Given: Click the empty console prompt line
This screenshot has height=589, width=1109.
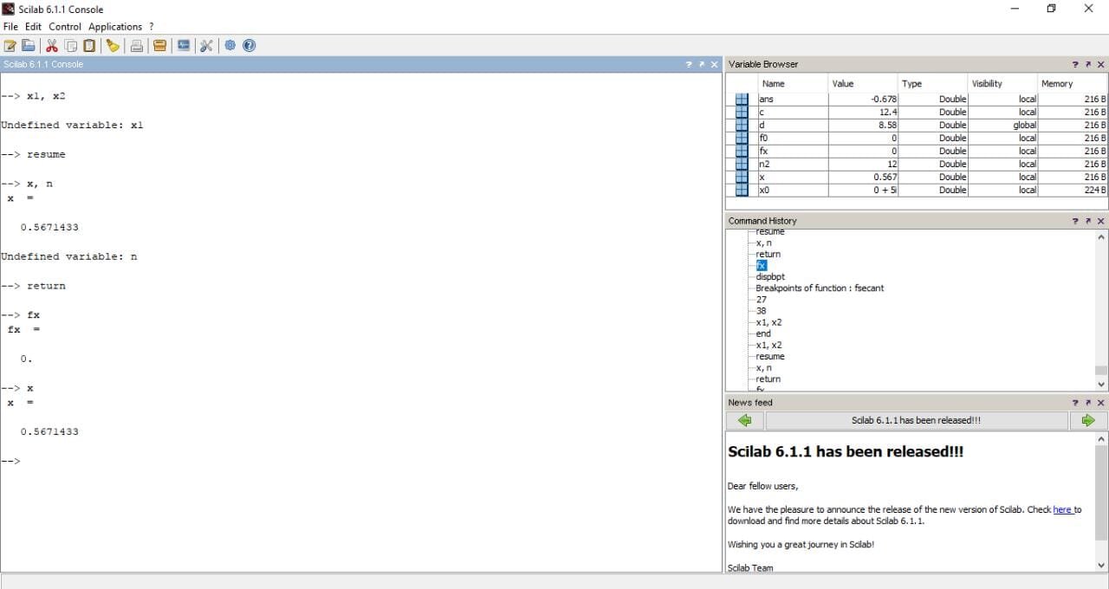Looking at the screenshot, I should point(360,461).
